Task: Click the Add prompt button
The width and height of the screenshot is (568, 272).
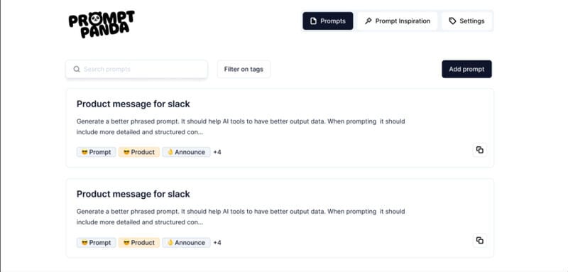Action: tap(466, 69)
